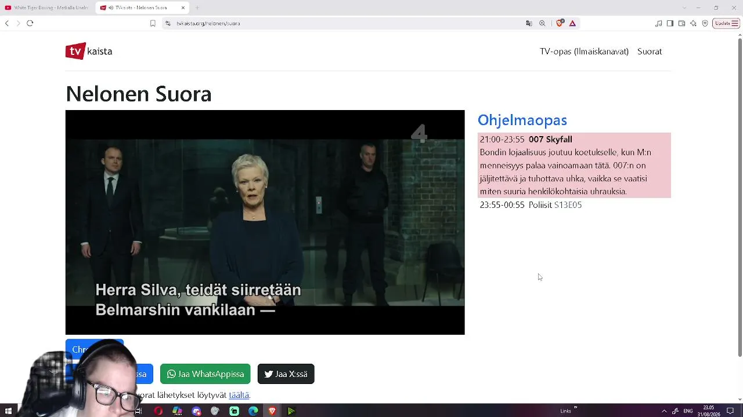Click the TVkaista logo in the header
The image size is (743, 417).
coord(89,51)
